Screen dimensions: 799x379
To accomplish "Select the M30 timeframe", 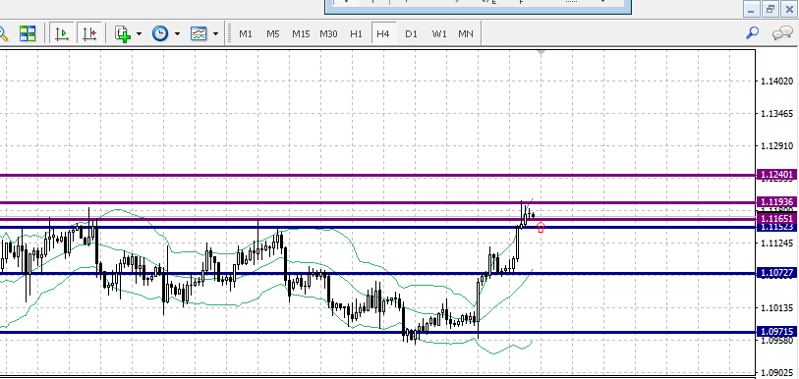I will 328,34.
